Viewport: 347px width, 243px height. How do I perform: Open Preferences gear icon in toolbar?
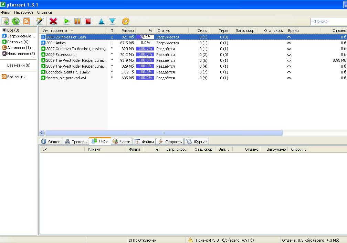(x=125, y=21)
